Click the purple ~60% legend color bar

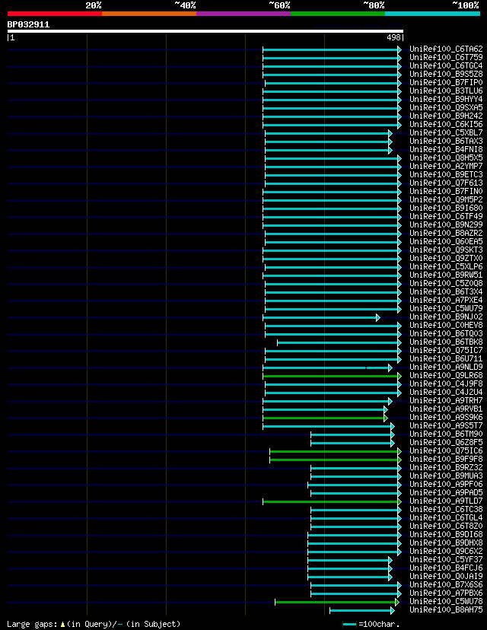[243, 14]
